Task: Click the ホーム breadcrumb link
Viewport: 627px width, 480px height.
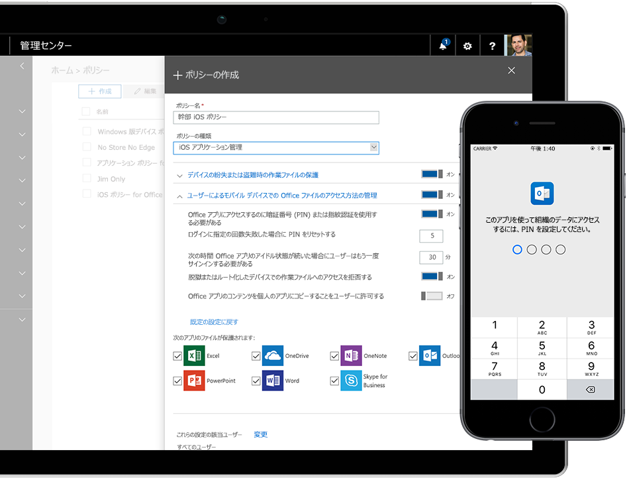Action: coord(62,70)
